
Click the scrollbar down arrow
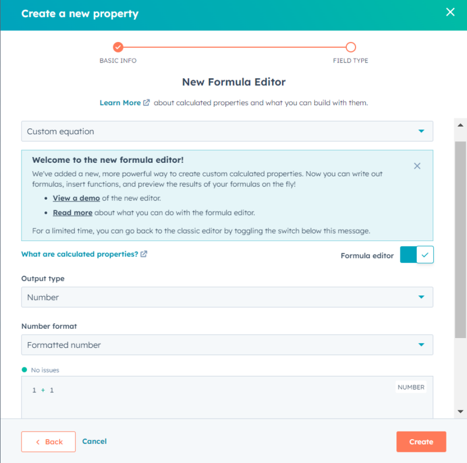[460, 412]
